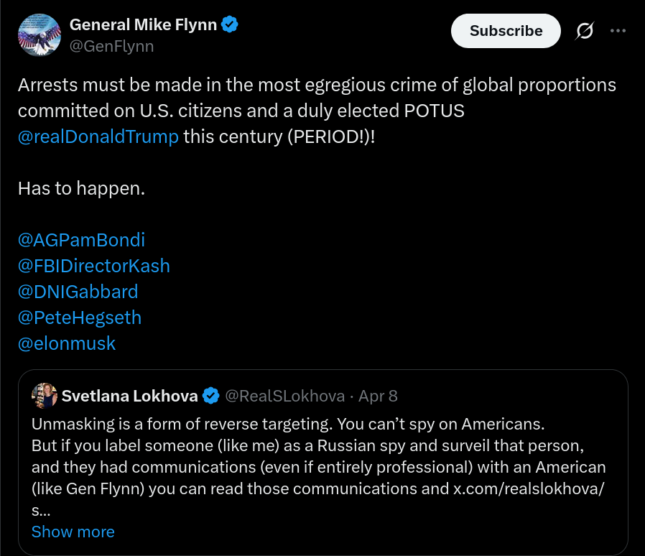This screenshot has height=556, width=645.
Task: Expand quoted post with Show more
Action: pyautogui.click(x=73, y=532)
